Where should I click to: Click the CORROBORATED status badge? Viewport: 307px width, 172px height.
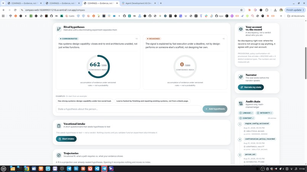(x=69, y=39)
